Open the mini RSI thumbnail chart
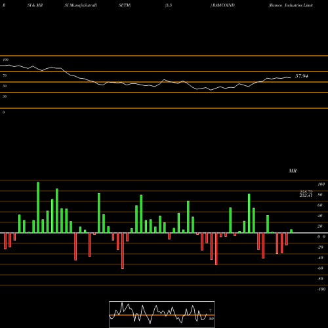 pyautogui.click(x=162, y=314)
